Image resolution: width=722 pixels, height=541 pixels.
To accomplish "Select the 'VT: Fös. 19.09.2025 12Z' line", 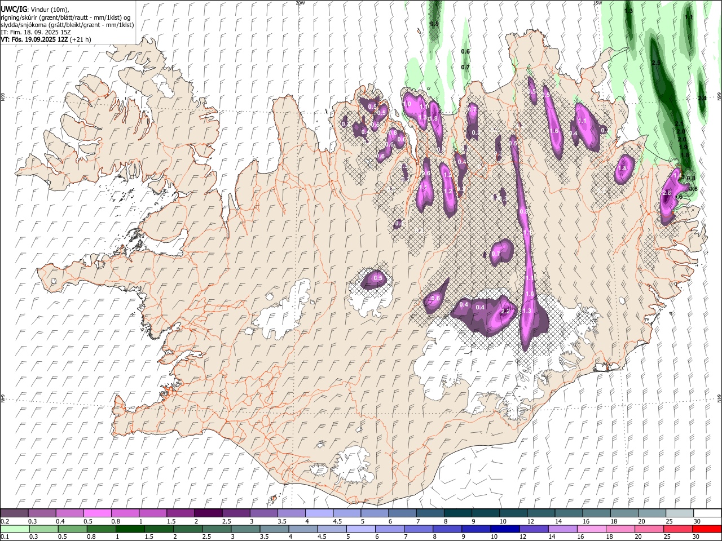I will pos(34,39).
